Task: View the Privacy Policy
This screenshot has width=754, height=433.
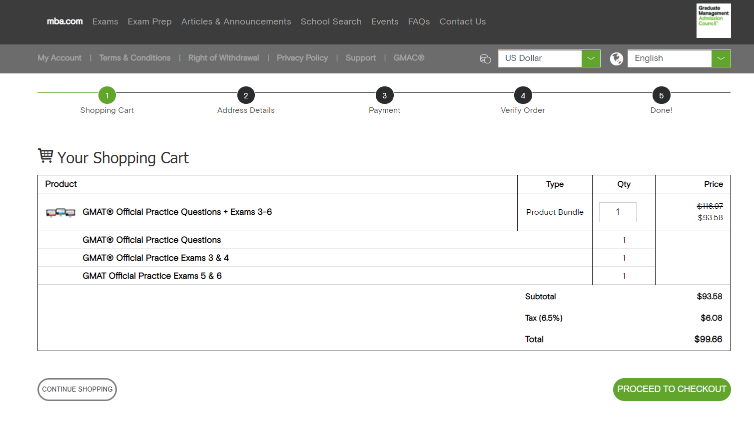Action: tap(302, 58)
